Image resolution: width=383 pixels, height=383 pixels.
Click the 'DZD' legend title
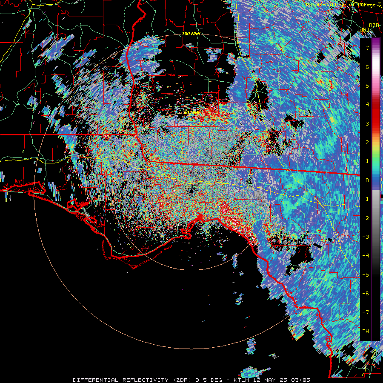(374, 26)
